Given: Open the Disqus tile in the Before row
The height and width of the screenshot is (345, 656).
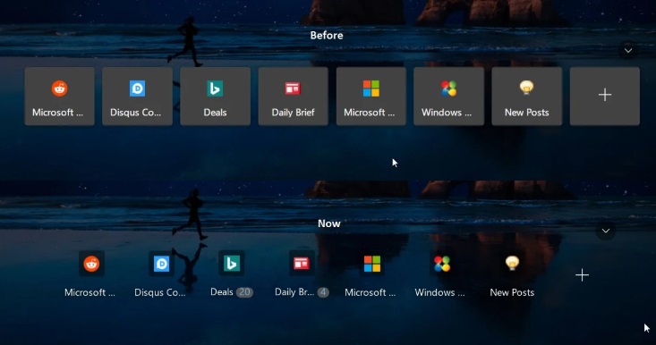Looking at the screenshot, I should 137,97.
